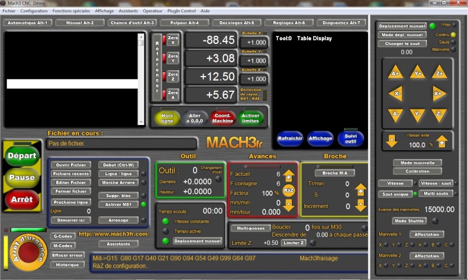Viewport: 468px width, 280px height.
Task: Toggle the Hors ligne yellow button
Action: click(x=167, y=118)
